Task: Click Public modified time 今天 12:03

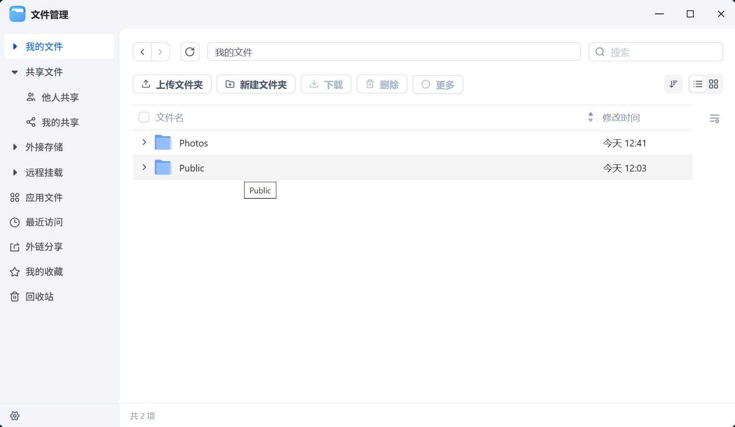Action: click(625, 168)
